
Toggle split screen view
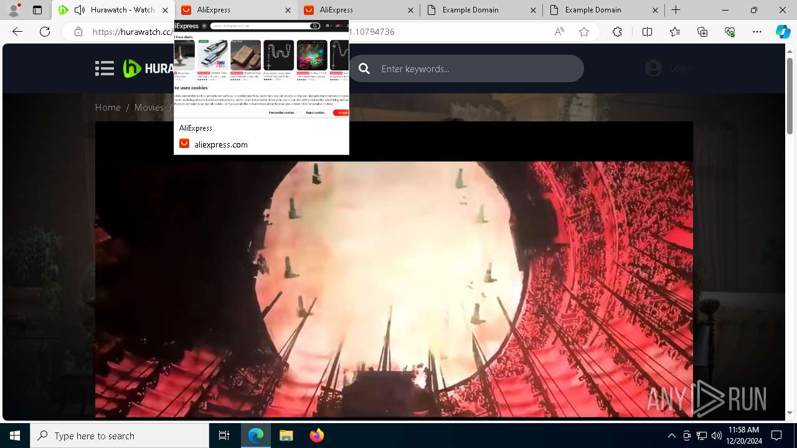click(x=647, y=32)
